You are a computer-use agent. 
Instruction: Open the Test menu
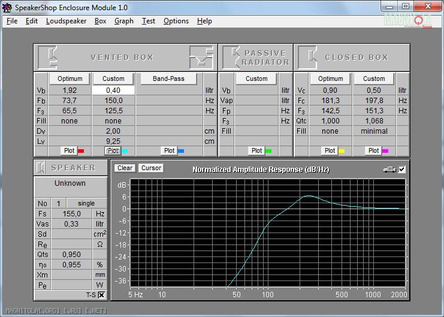149,21
